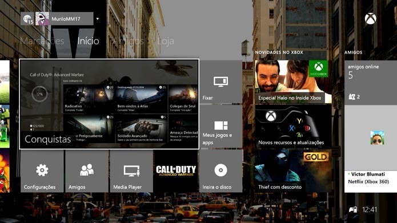Open the orange cartoon game tile at left edge
This screenshot has height=223, width=397.
click(x=5, y=171)
